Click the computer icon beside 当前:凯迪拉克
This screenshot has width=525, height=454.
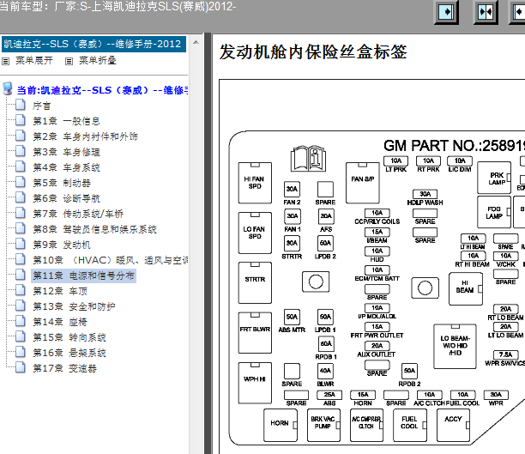pos(8,89)
